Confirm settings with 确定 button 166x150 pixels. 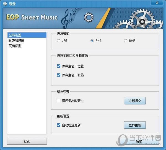(139, 141)
